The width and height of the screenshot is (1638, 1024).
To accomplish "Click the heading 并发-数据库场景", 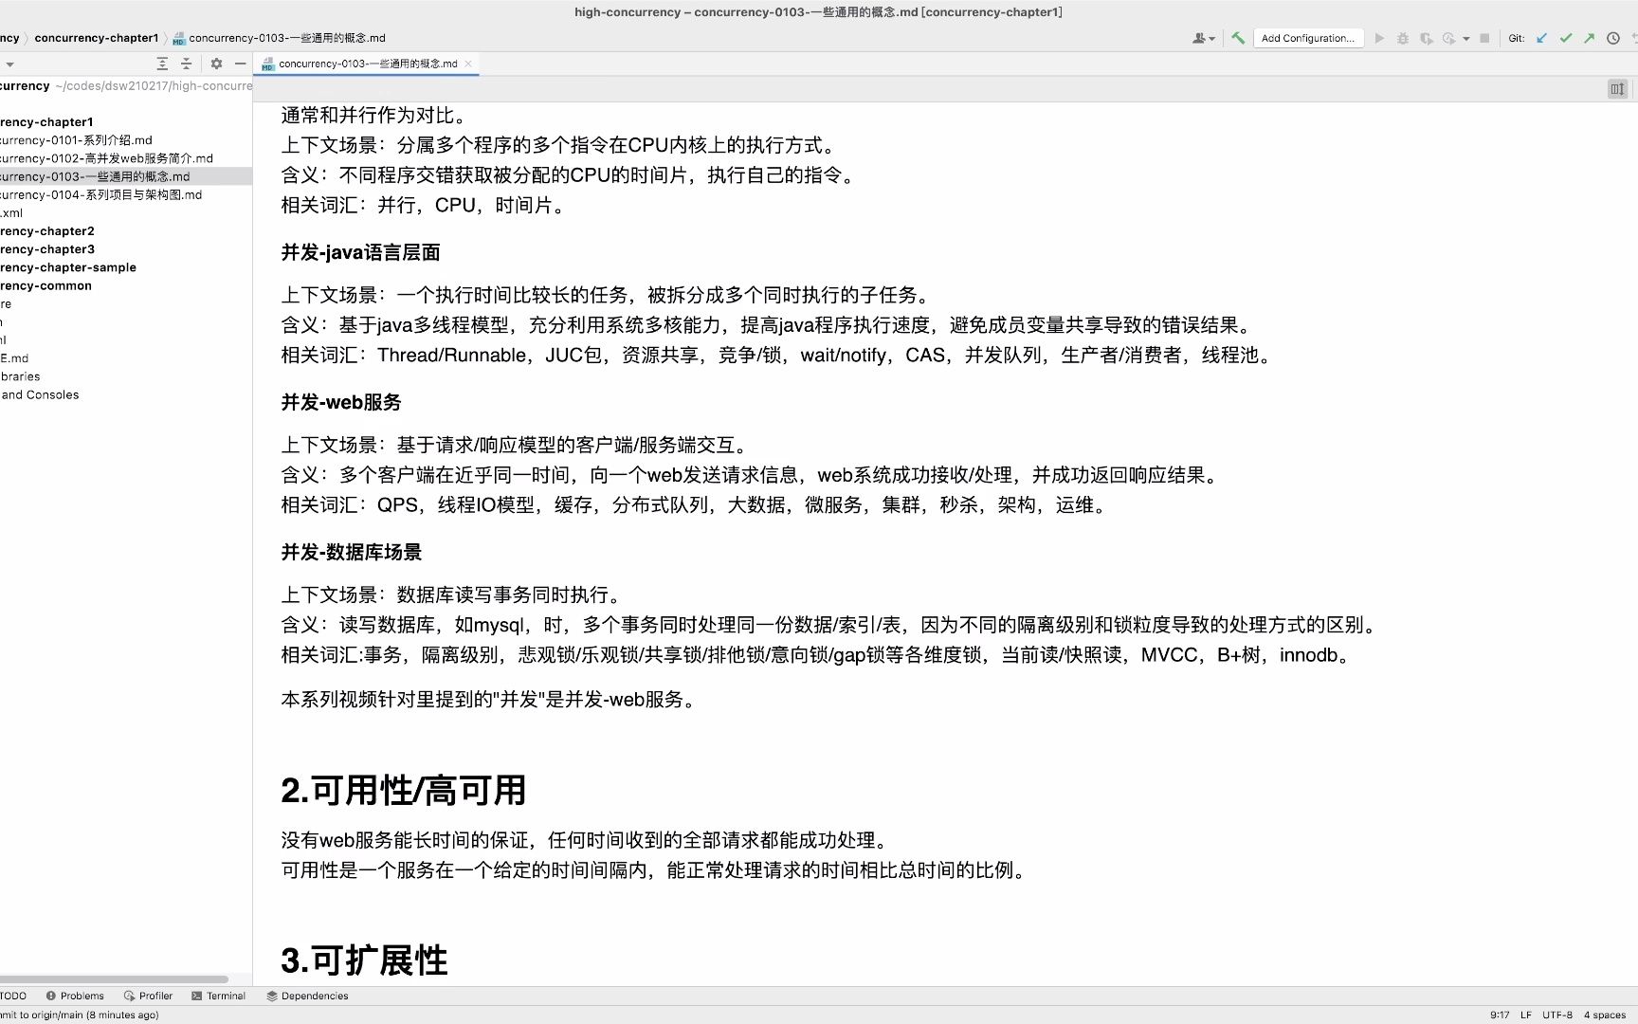I will click(x=352, y=552).
